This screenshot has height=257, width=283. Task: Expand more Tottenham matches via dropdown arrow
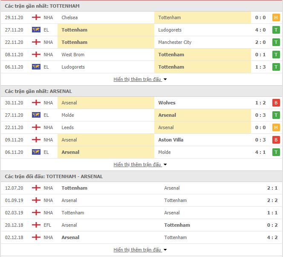click(x=165, y=79)
